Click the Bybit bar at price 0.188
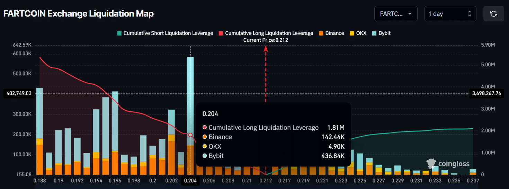Screen dimensions: 509x189 pyautogui.click(x=40, y=113)
